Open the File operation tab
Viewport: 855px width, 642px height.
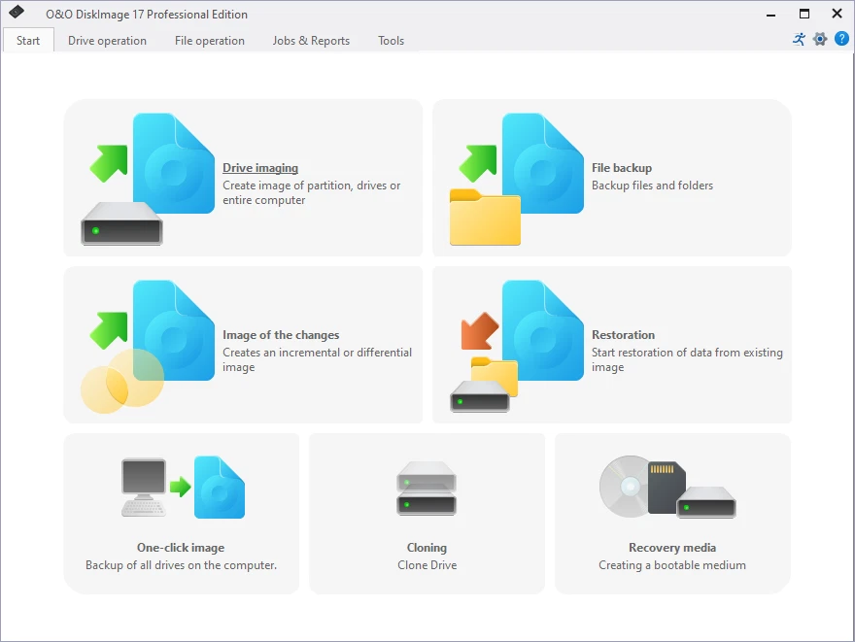pos(209,41)
